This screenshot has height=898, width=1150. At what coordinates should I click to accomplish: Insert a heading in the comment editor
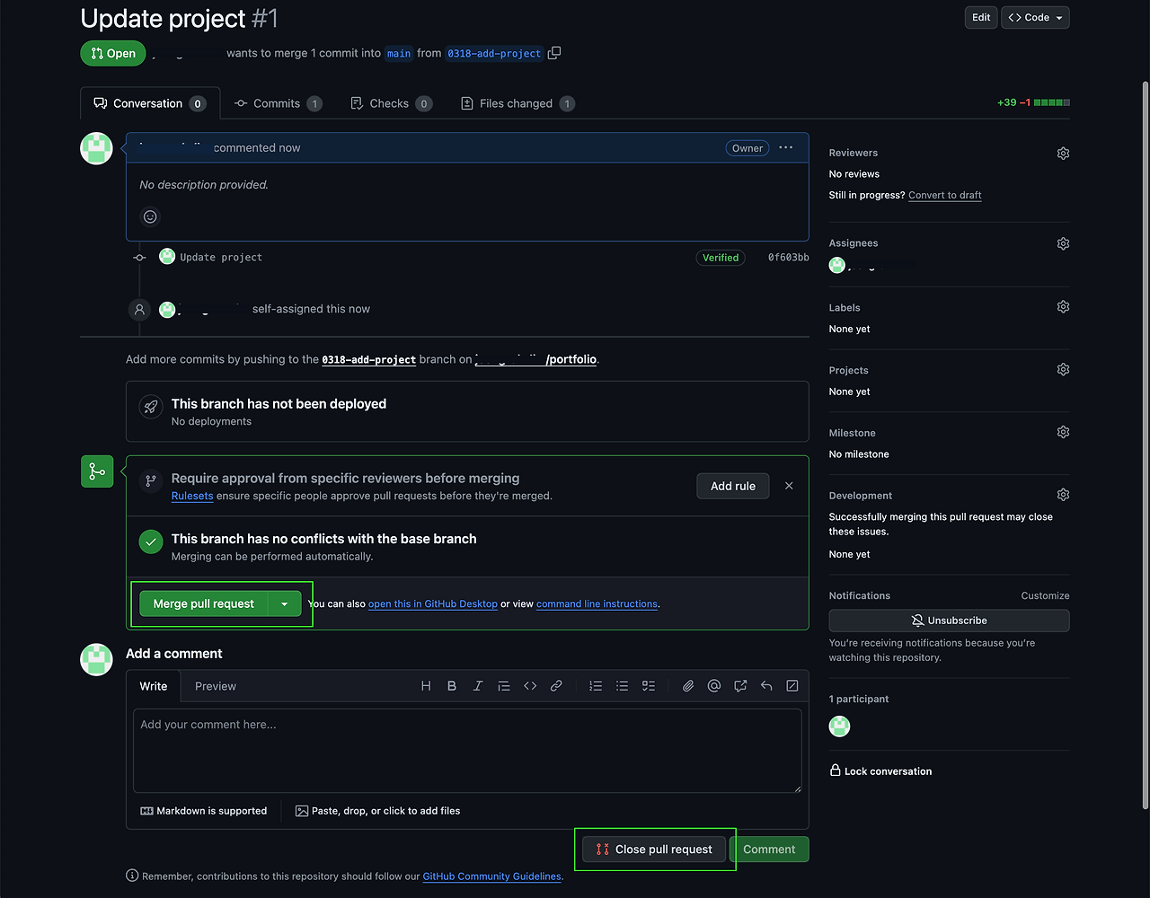pyautogui.click(x=426, y=685)
